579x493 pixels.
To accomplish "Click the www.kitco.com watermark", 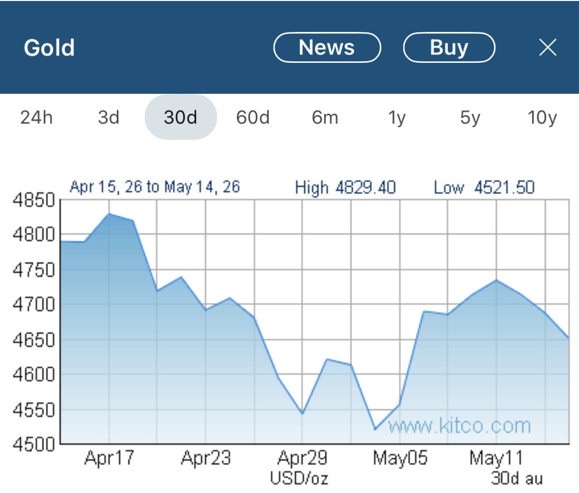I will pyautogui.click(x=459, y=426).
